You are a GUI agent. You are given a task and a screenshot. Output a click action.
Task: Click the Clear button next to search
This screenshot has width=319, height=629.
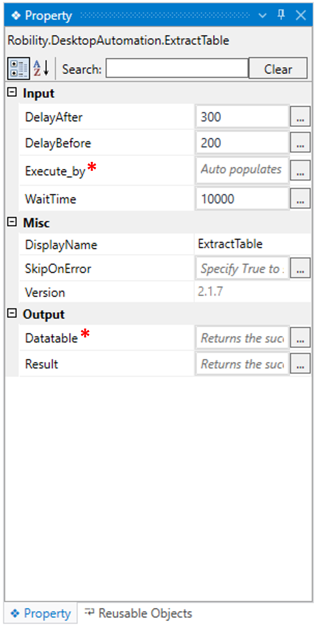click(278, 69)
